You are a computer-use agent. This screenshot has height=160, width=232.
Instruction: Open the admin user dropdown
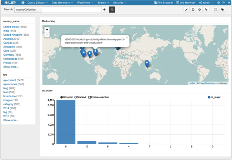206,2
